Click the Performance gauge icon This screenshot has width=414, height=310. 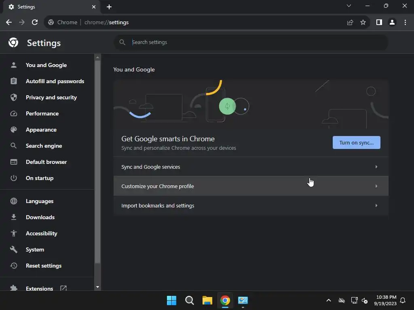[x=14, y=113]
